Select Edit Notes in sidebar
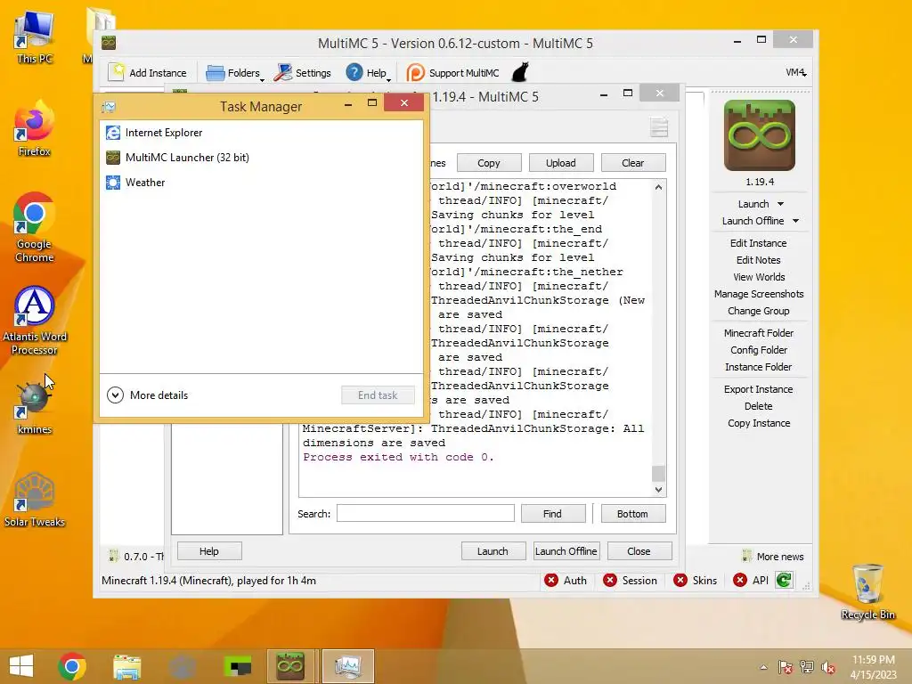The height and width of the screenshot is (684, 912). [759, 260]
